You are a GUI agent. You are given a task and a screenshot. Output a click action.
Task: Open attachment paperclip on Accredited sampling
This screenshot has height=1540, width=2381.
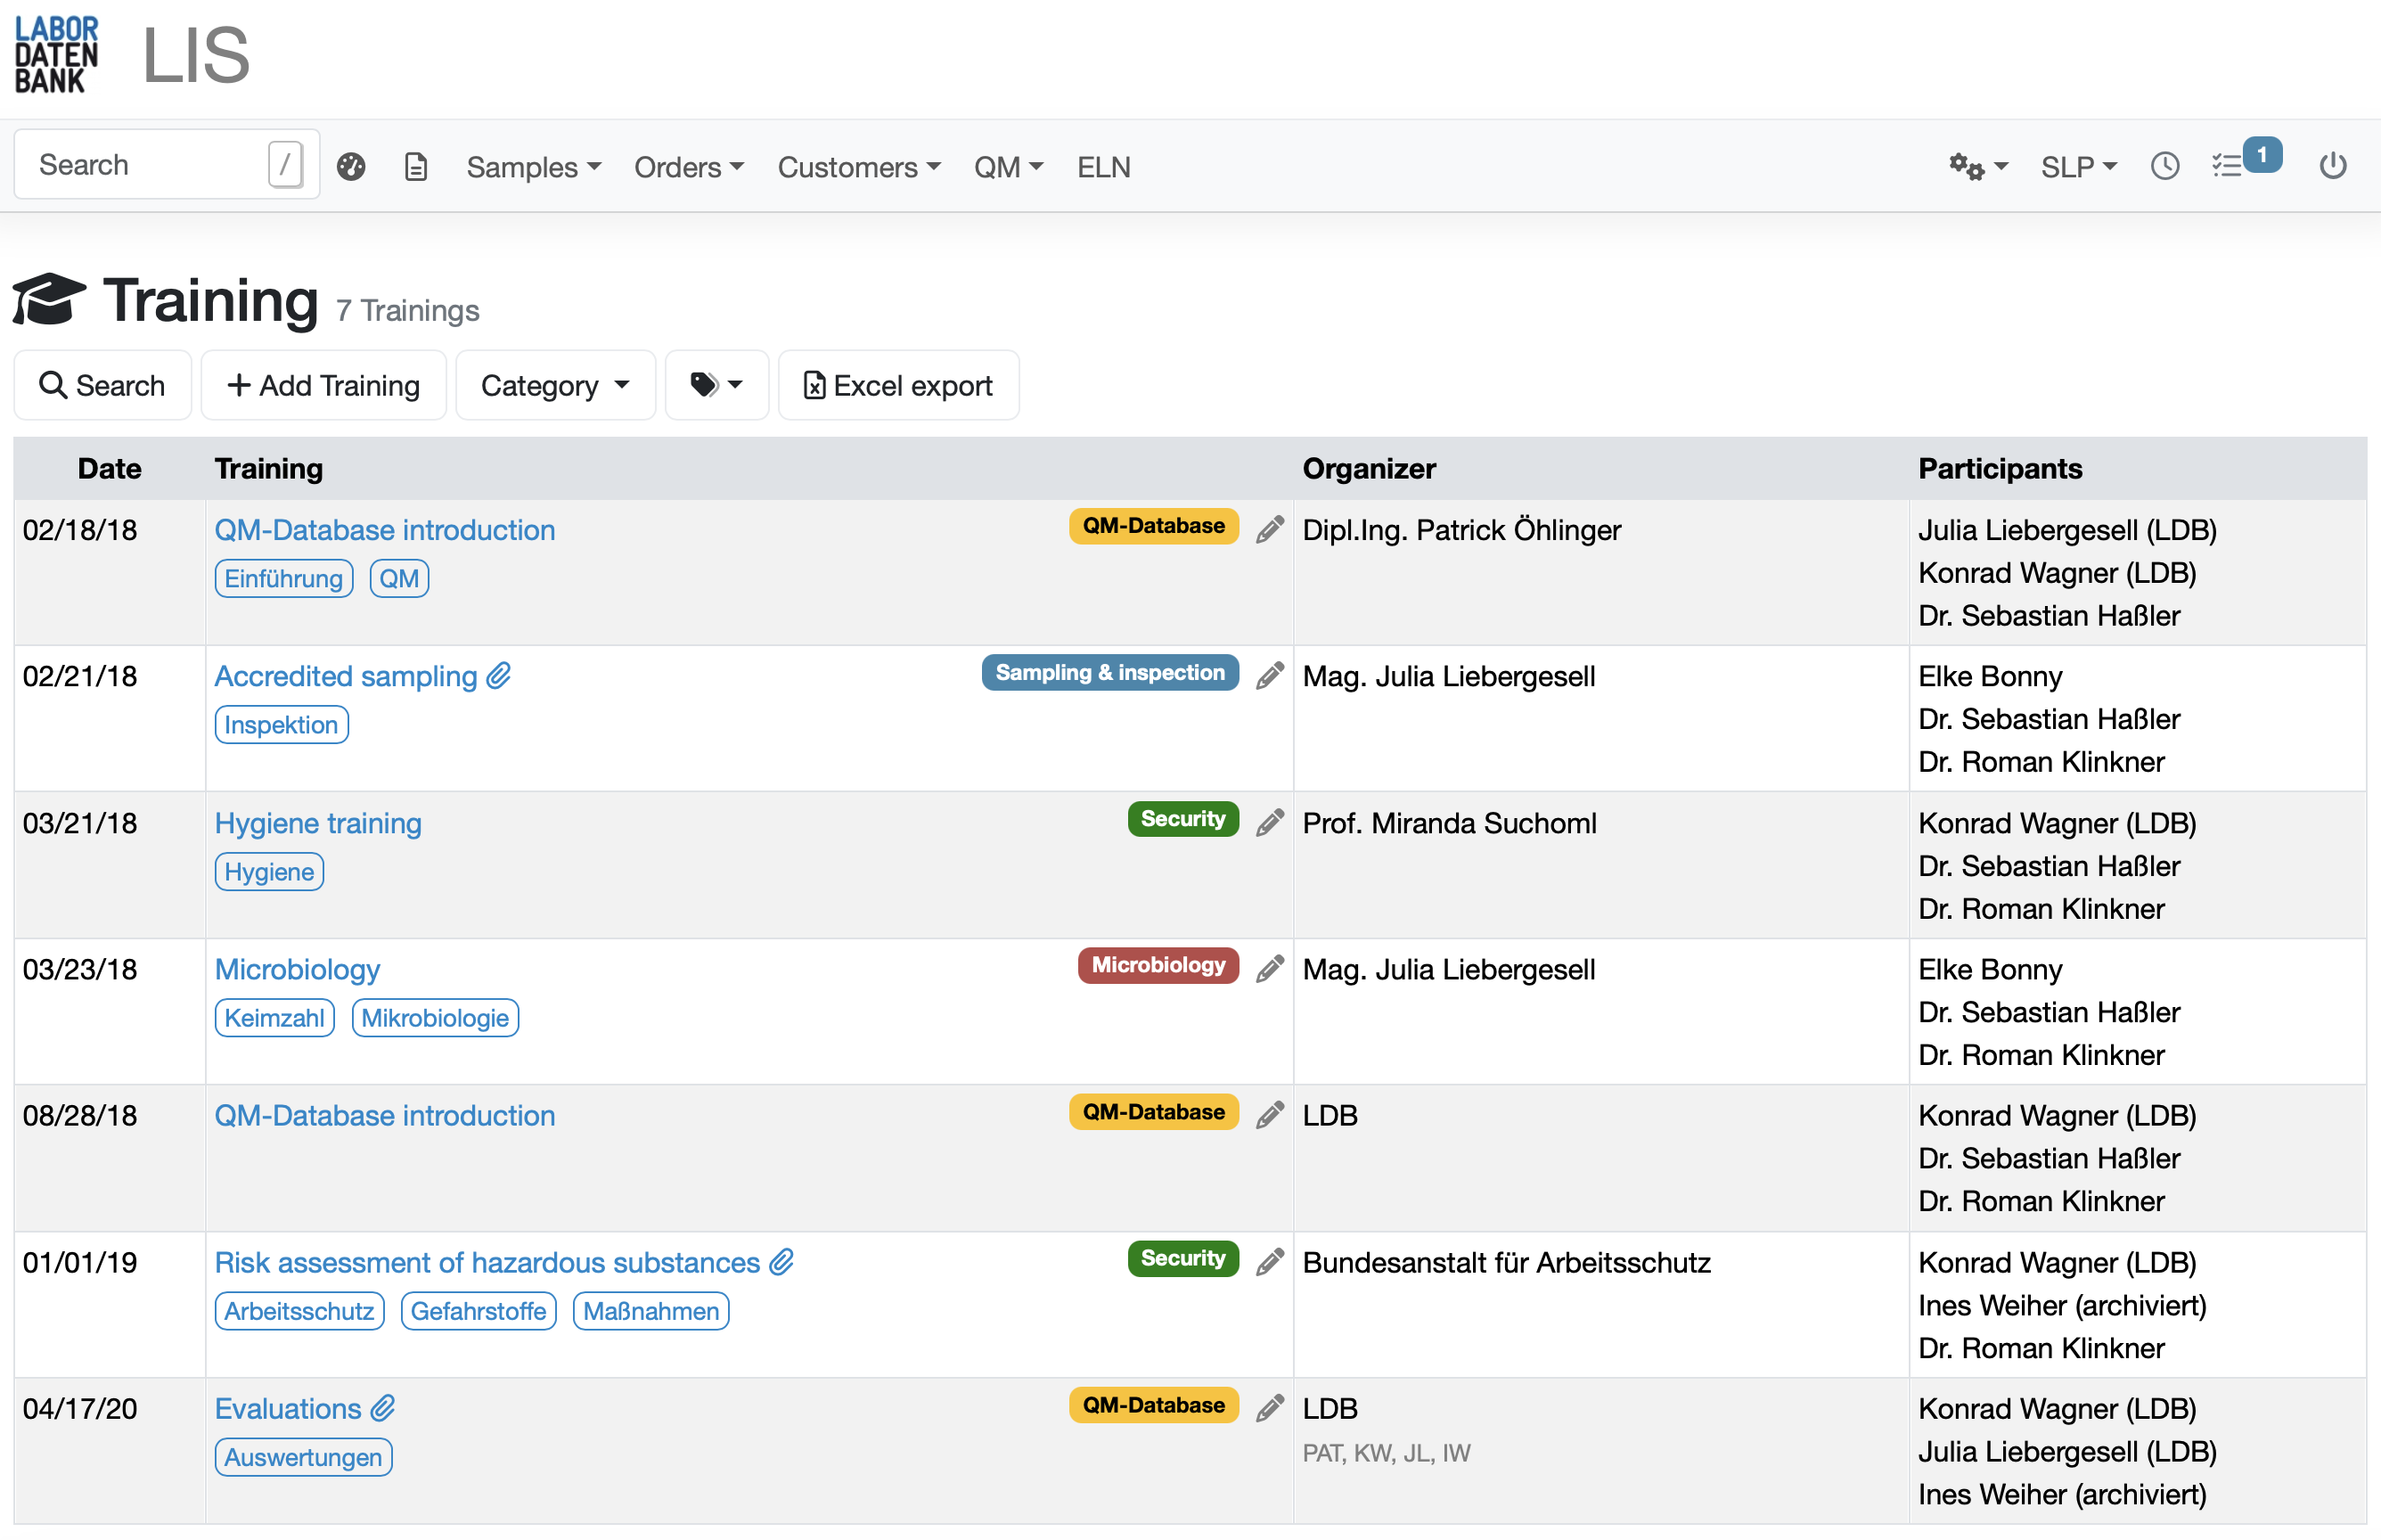(x=500, y=676)
